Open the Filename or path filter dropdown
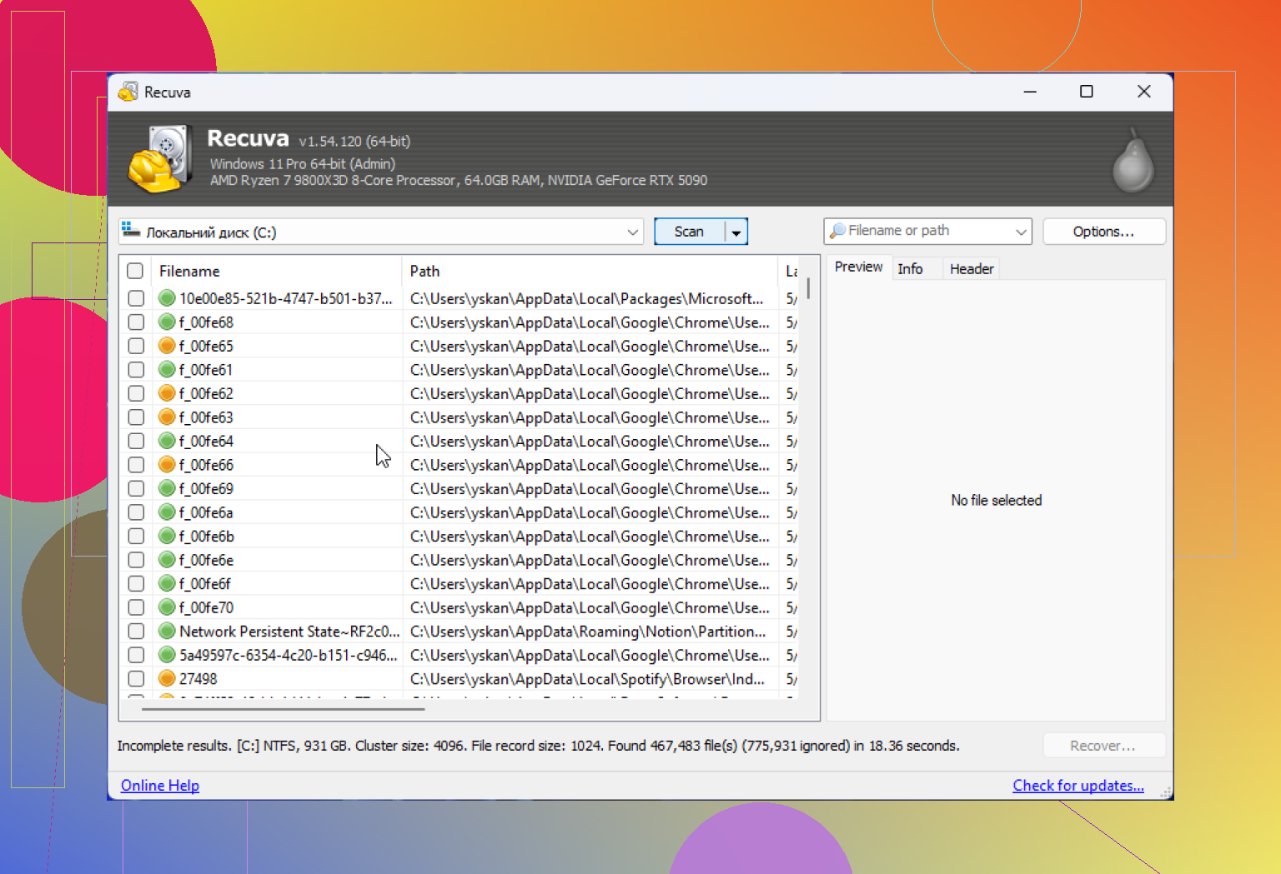Screen dimensions: 1281x874 click(x=1021, y=232)
